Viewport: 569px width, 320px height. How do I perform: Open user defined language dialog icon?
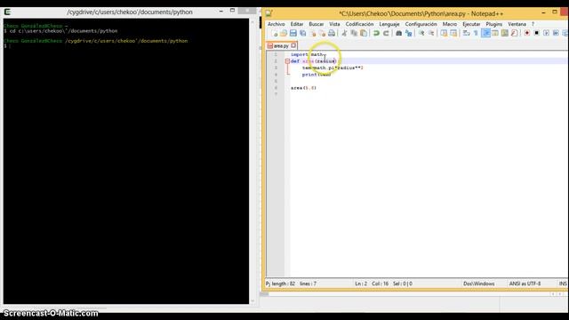(495, 34)
